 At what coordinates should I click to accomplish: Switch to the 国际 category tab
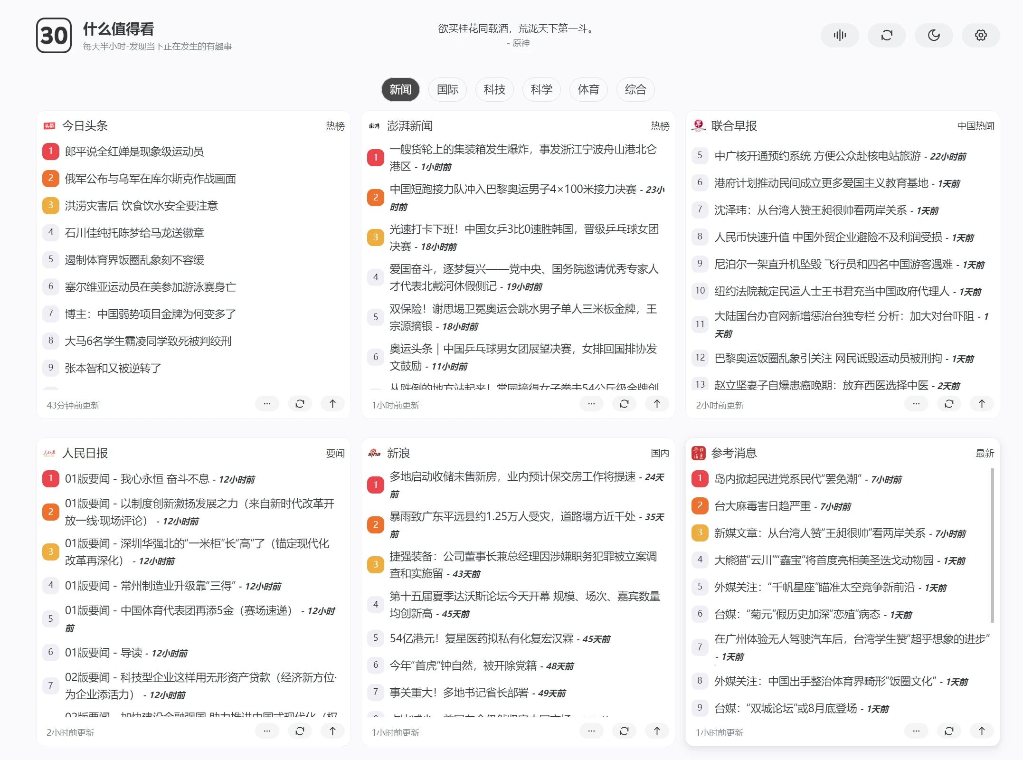point(447,89)
